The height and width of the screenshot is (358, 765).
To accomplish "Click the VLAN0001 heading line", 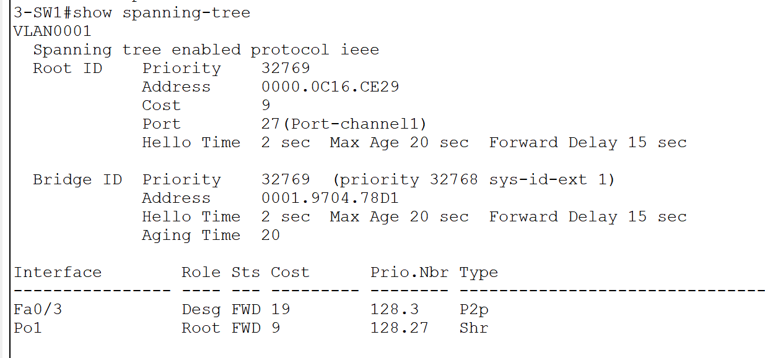I will coord(52,31).
